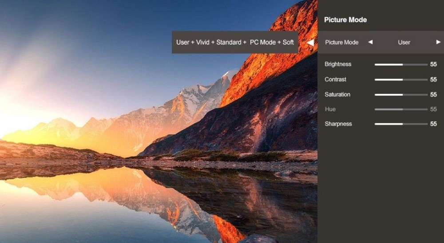Click the disabled Hue slider
The image size is (444, 243).
pos(401,109)
